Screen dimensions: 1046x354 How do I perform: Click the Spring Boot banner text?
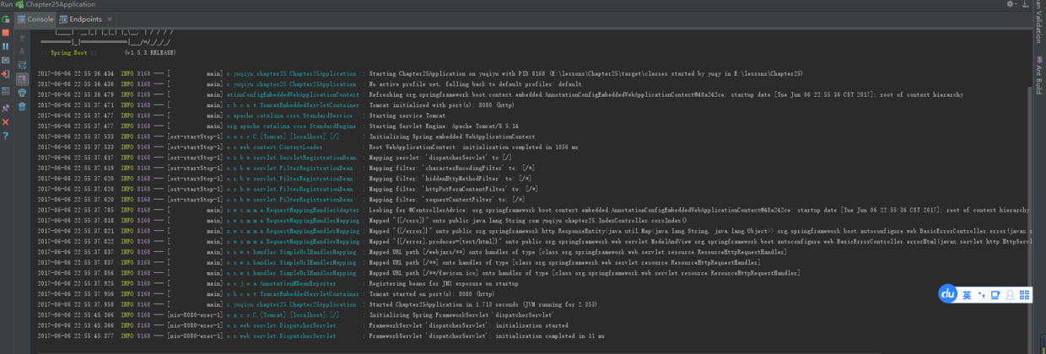68,52
